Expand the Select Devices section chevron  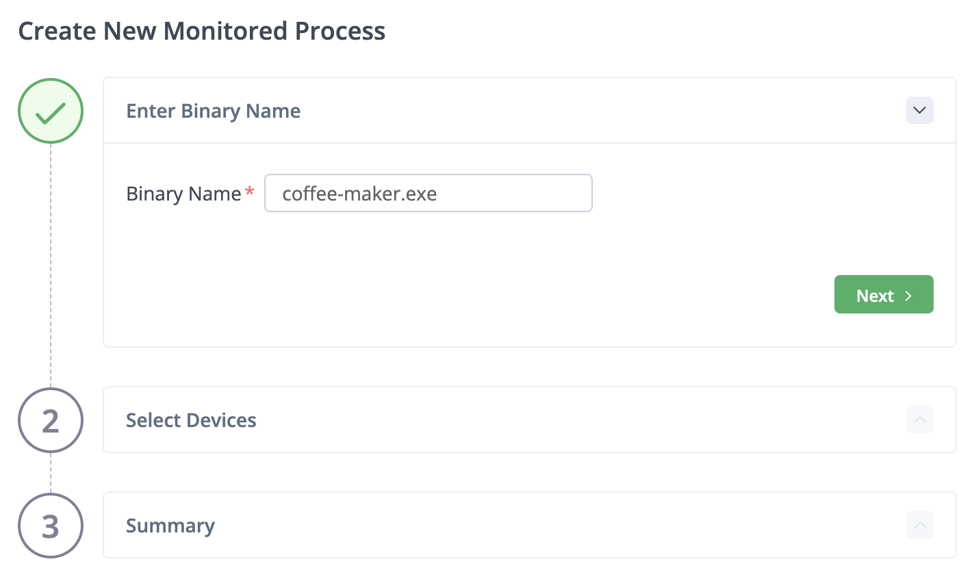(x=919, y=420)
